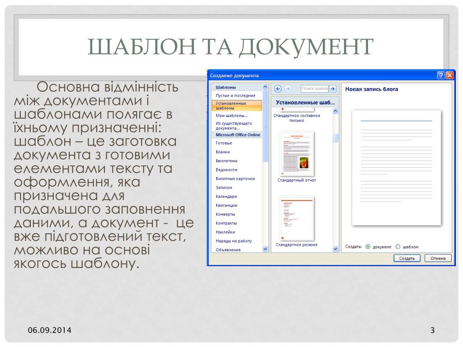
Task: Click the Отмена button
Action: click(x=438, y=258)
